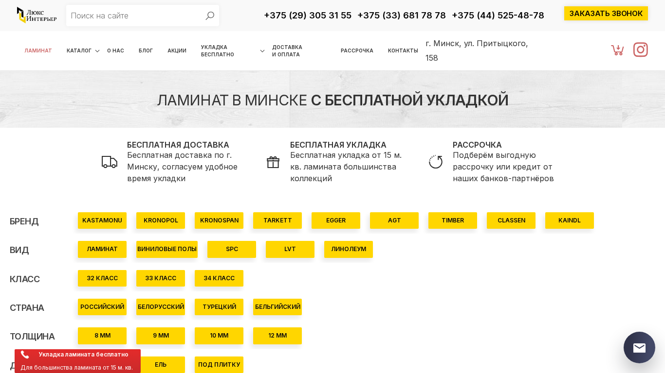The height and width of the screenshot is (373, 665).
Task: Expand the Каталог dropdown chevron
Action: [x=97, y=51]
